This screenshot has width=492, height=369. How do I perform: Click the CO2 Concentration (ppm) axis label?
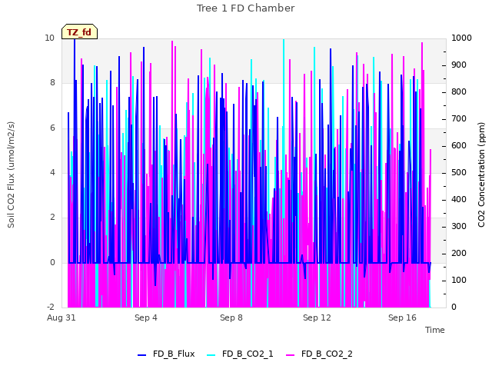[481, 175]
